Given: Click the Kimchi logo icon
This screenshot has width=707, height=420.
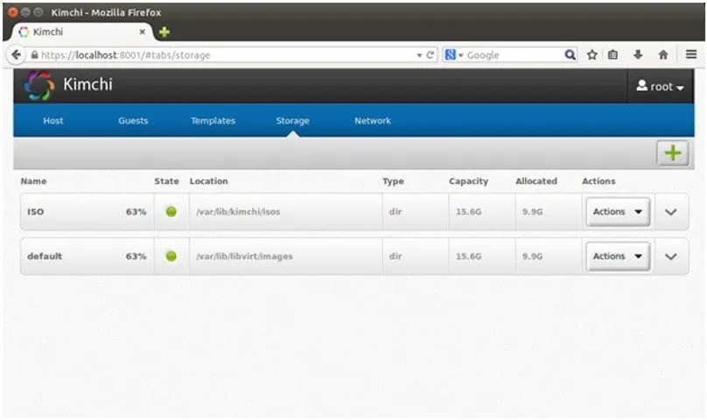Looking at the screenshot, I should pyautogui.click(x=38, y=87).
